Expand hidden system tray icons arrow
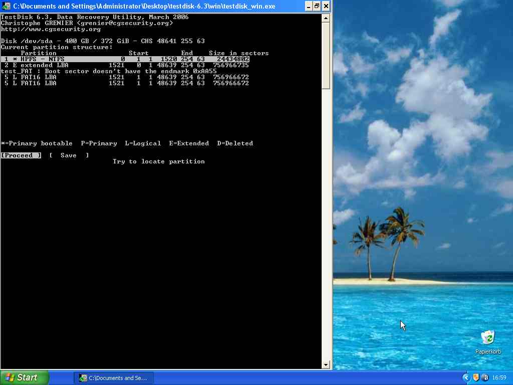The height and width of the screenshot is (385, 513). coord(466,378)
